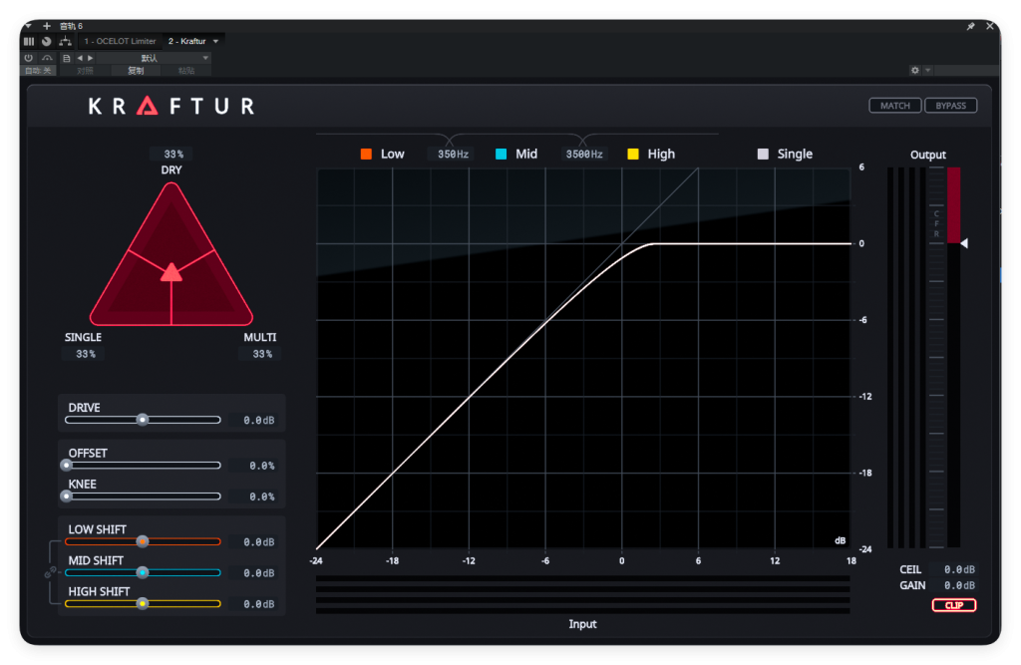Click the triangle handle in the mix pad
This screenshot has width=1021, height=665.
point(171,272)
